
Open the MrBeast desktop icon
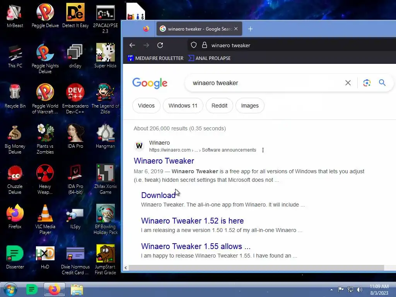click(x=15, y=15)
